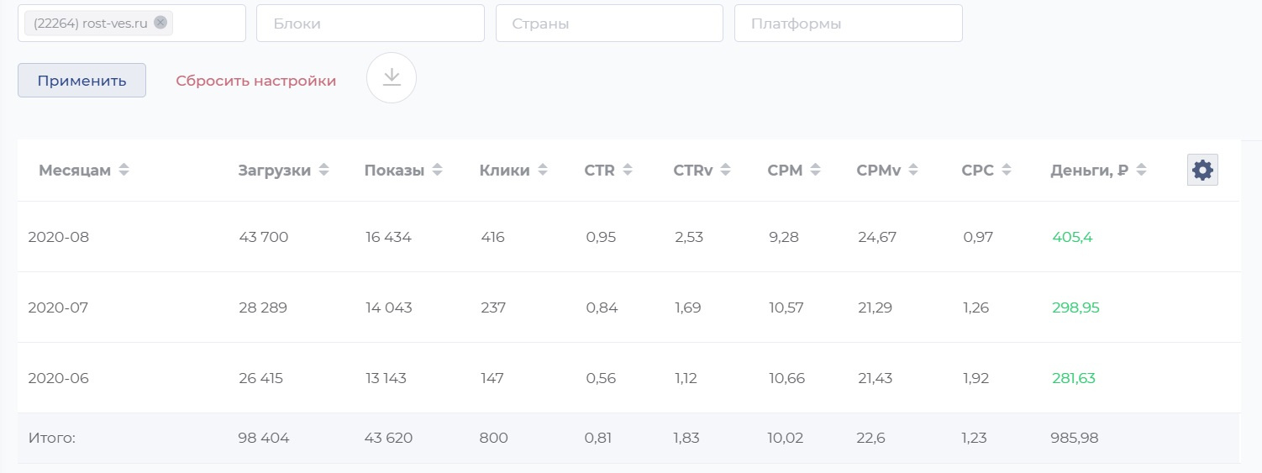This screenshot has width=1262, height=473.
Task: Sort by Показы column arrows
Action: point(437,171)
